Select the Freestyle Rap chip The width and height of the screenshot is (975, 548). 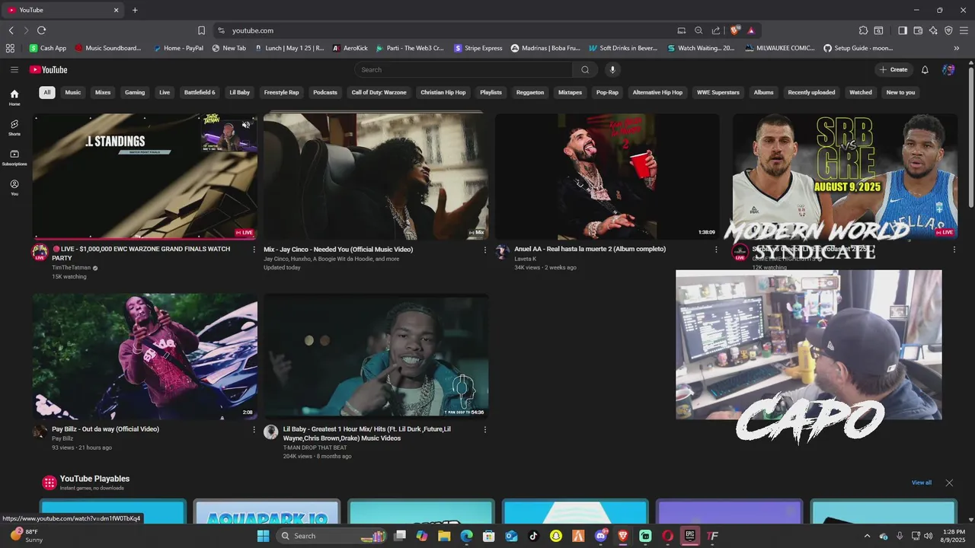pyautogui.click(x=281, y=92)
